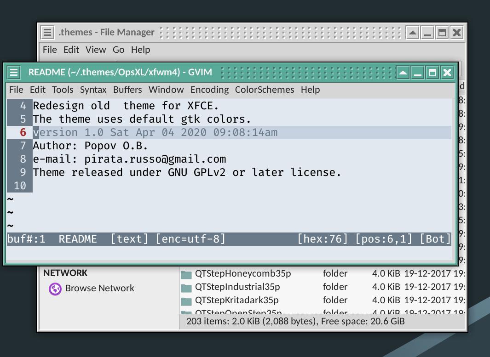Select the QTStepKritadark35p folder icon
490x357 pixels.
click(x=186, y=301)
